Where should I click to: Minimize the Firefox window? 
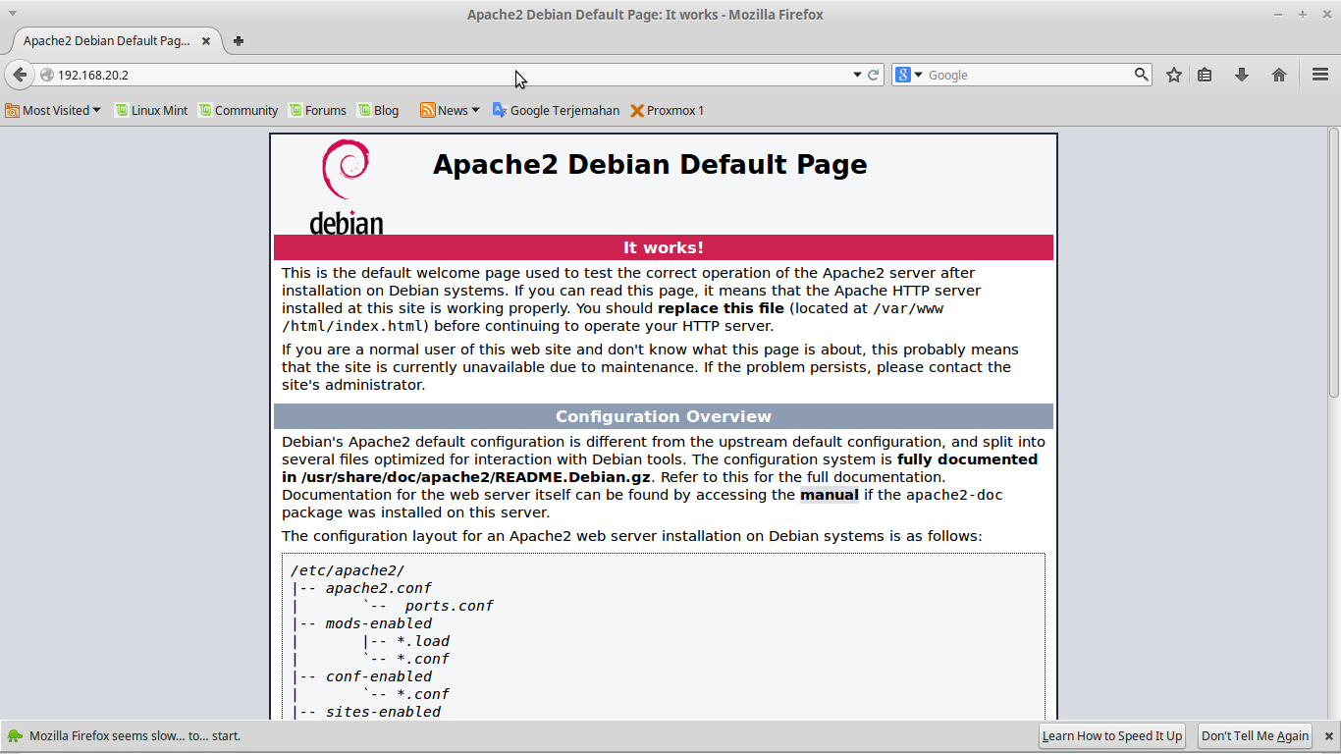1279,14
